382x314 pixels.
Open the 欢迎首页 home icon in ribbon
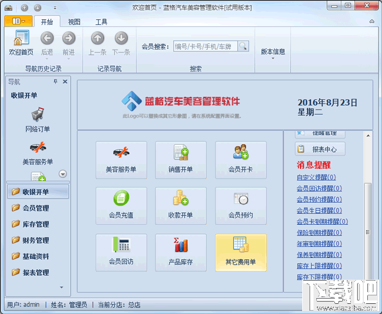[x=21, y=43]
